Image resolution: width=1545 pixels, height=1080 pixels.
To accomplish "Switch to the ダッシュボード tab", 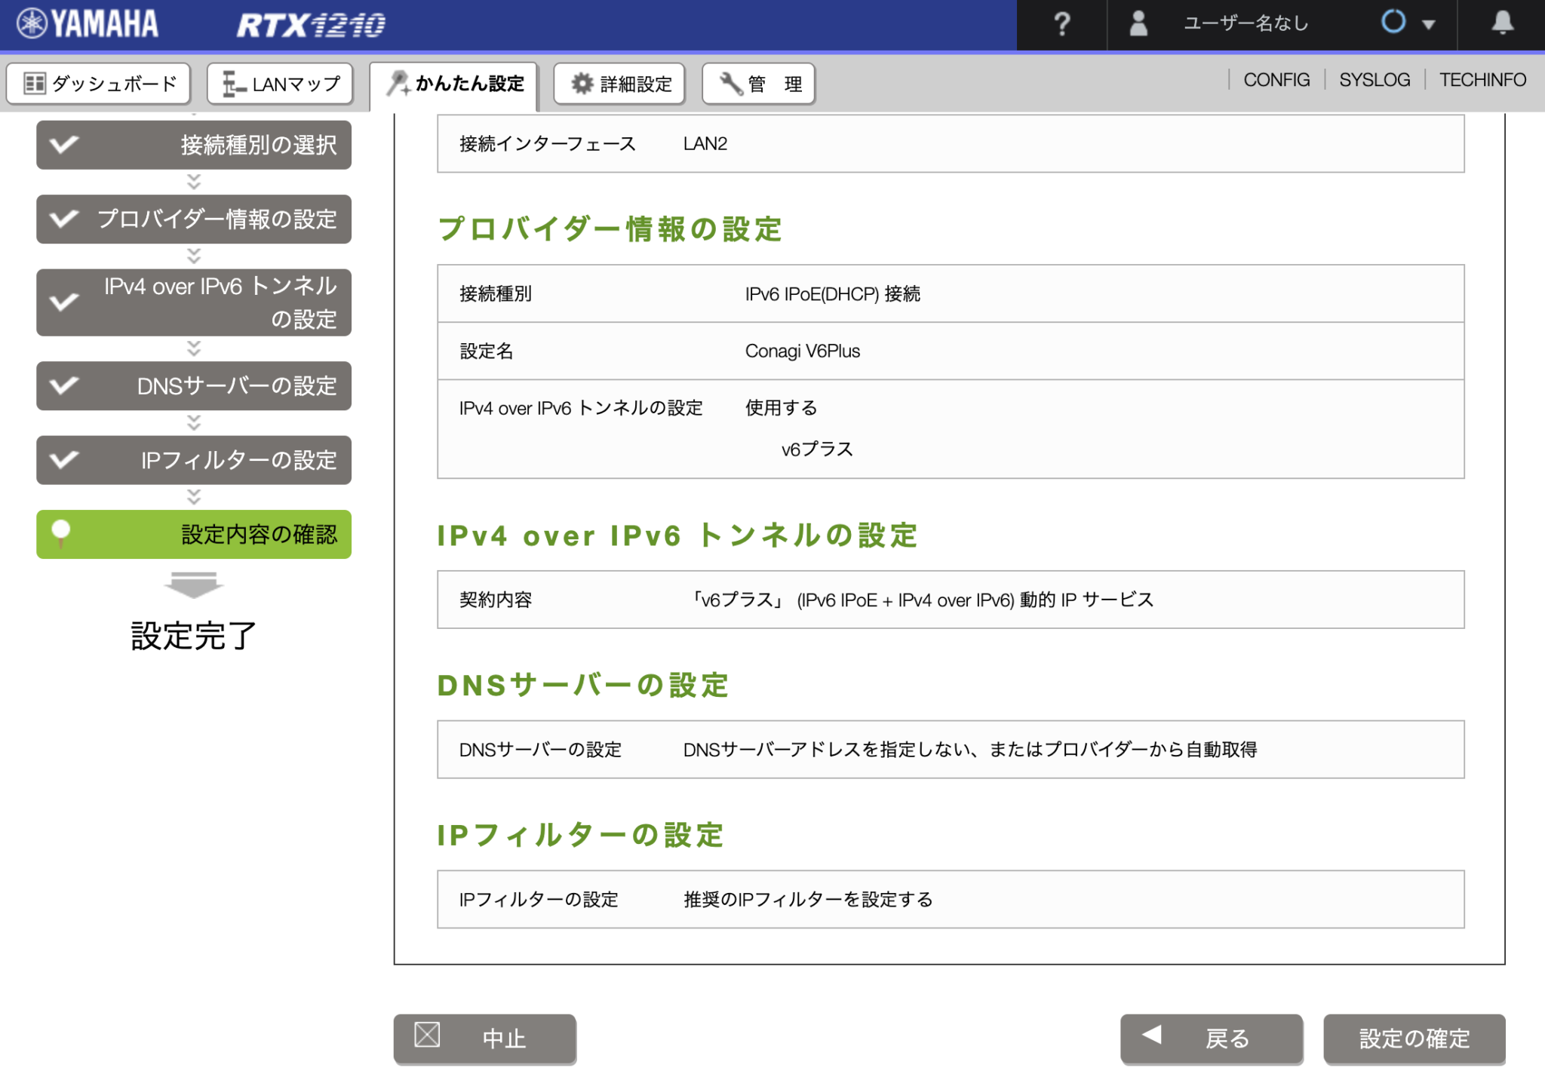I will [x=98, y=83].
